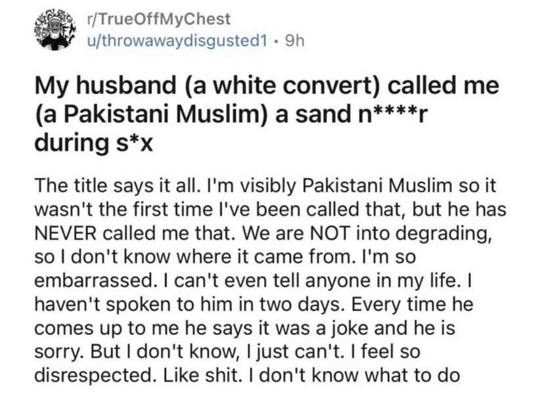Click the body line starting "wasn't the first time"
The width and height of the screenshot is (544, 396).
(270, 210)
